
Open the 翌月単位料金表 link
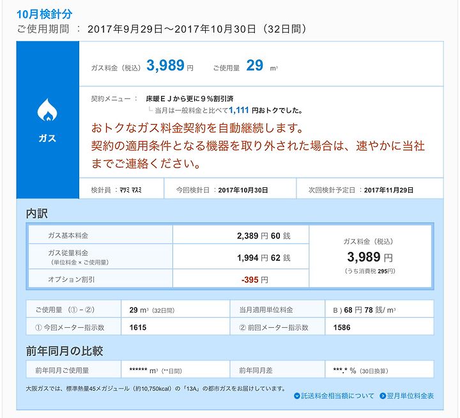(410, 396)
